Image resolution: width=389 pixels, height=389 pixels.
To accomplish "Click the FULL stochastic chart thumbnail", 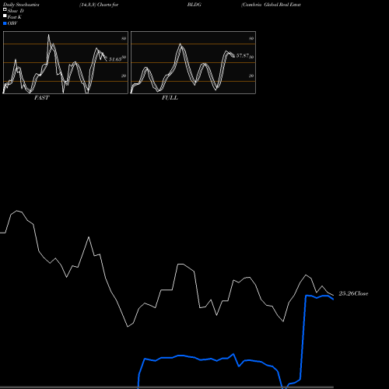I will click(x=193, y=62).
